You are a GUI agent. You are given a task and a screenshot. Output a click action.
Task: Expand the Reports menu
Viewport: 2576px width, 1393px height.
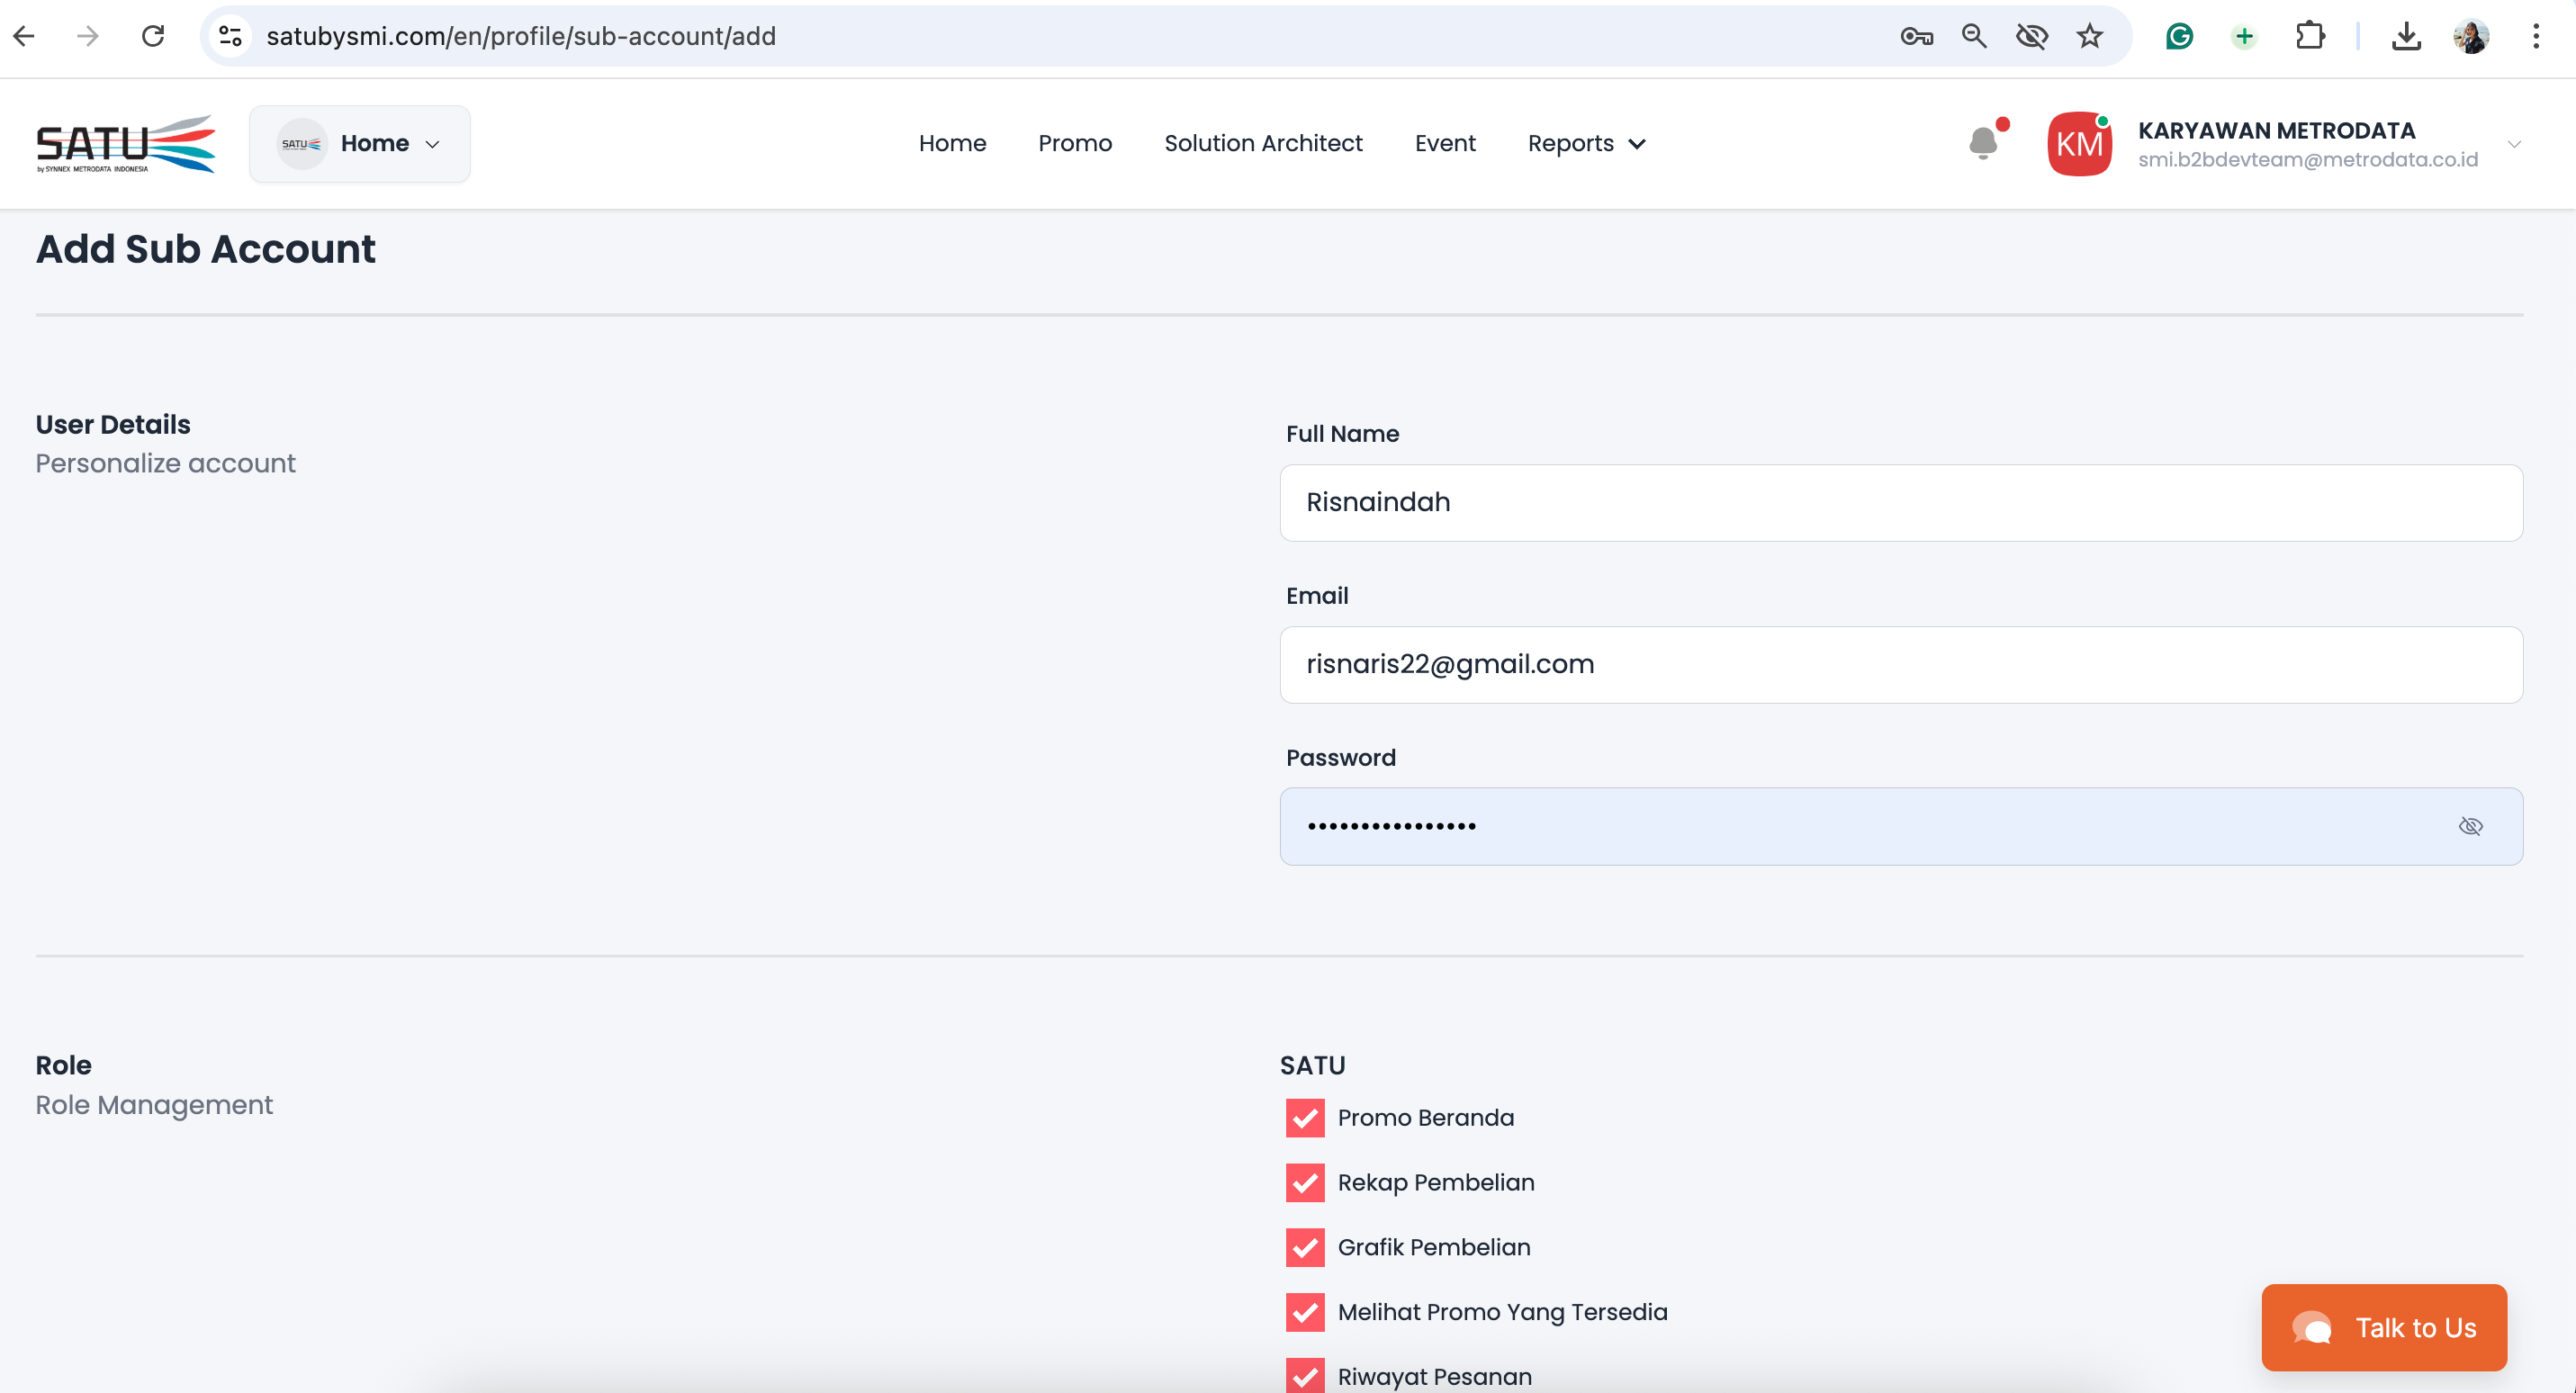pyautogui.click(x=1586, y=144)
